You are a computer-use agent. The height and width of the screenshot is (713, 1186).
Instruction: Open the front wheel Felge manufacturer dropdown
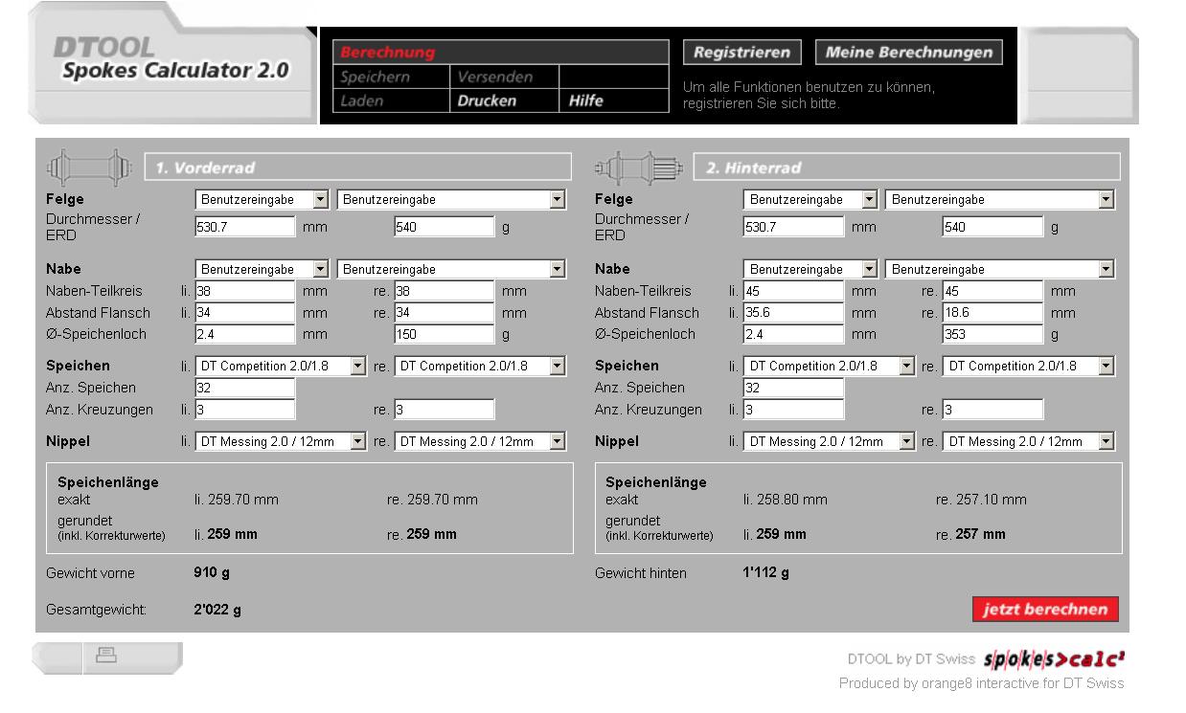pyautogui.click(x=262, y=200)
